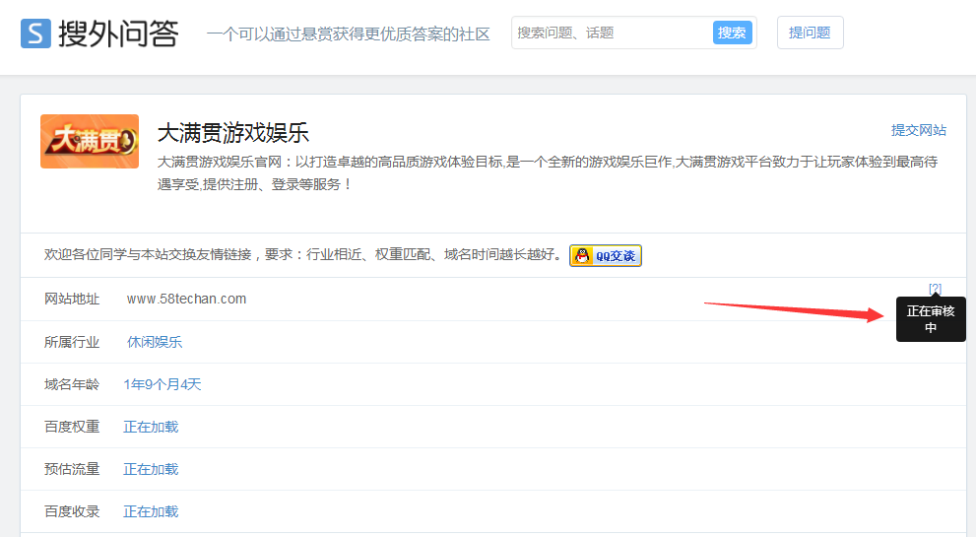This screenshot has width=976, height=537.
Task: Open the QQ交谈 chat button
Action: click(x=606, y=255)
